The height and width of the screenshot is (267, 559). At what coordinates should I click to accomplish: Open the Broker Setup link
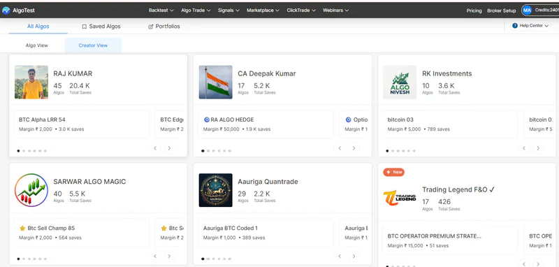pos(502,10)
